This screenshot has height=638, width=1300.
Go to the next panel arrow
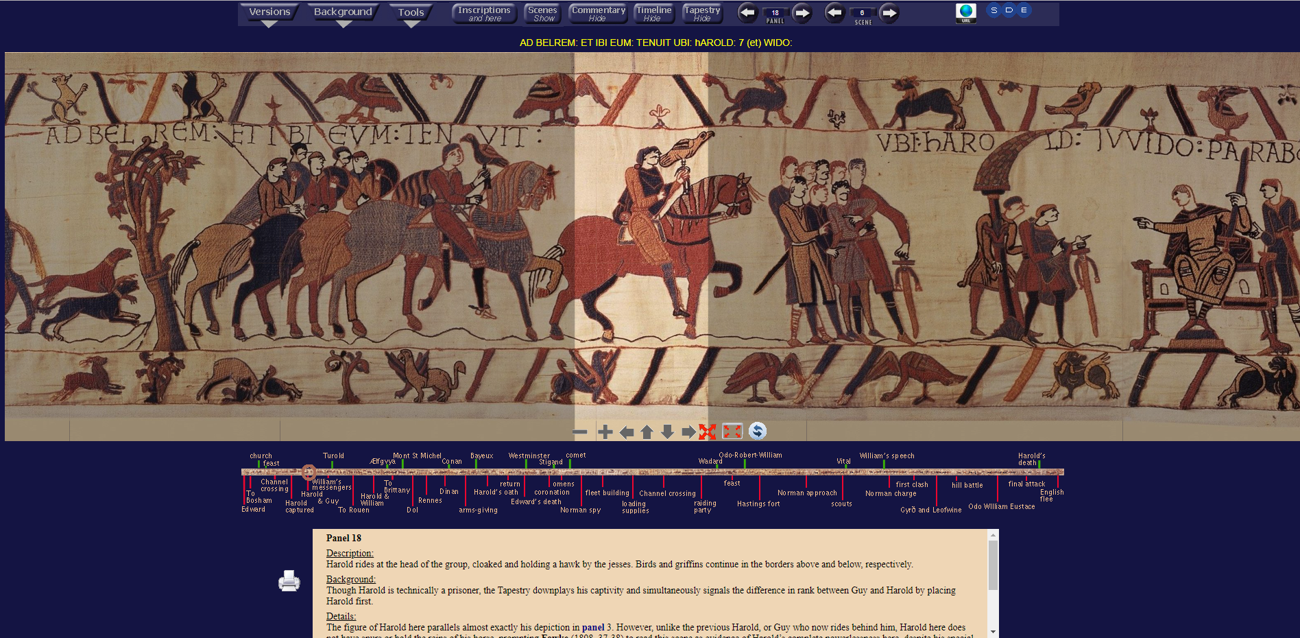tap(802, 12)
